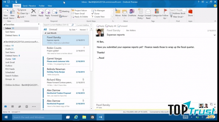Image resolution: width=219 pixels, height=122 pixels.
Task: Create New quick step
Action: 98,17
